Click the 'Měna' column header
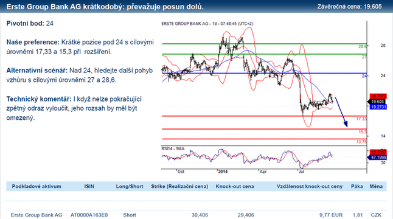This screenshot has height=219, width=393. (x=376, y=186)
